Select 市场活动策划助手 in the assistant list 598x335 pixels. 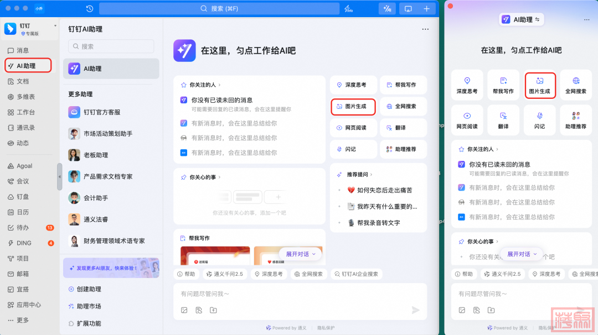coord(111,134)
